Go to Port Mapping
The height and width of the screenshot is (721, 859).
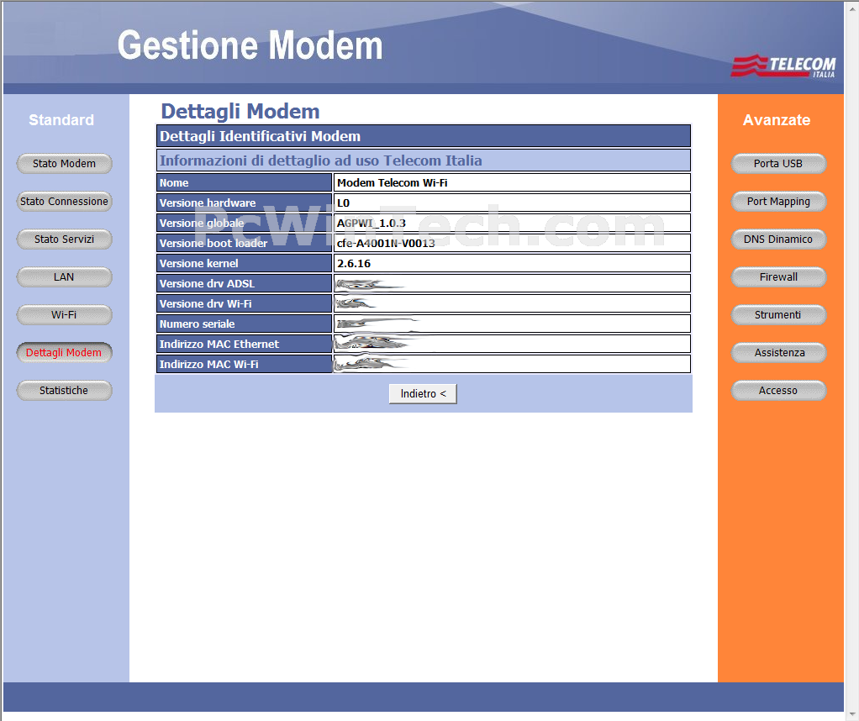click(x=778, y=201)
